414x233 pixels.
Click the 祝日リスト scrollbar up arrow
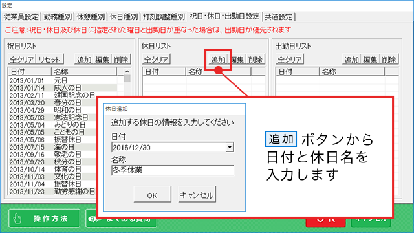point(127,71)
